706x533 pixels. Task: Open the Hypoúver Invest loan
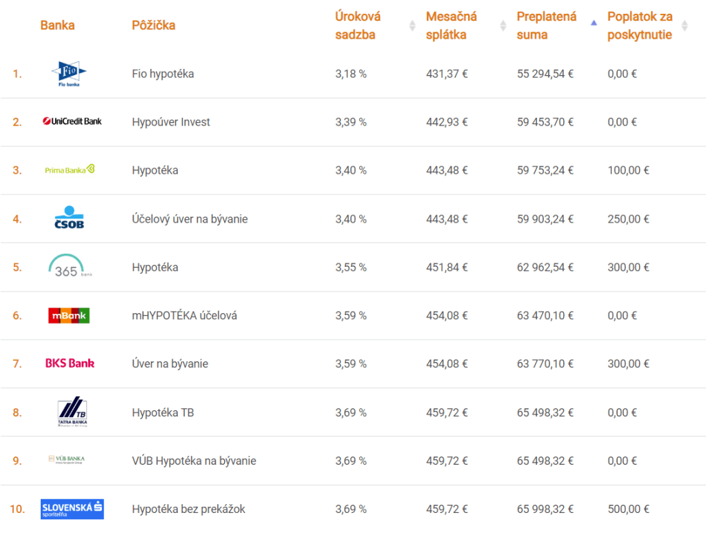(x=171, y=122)
